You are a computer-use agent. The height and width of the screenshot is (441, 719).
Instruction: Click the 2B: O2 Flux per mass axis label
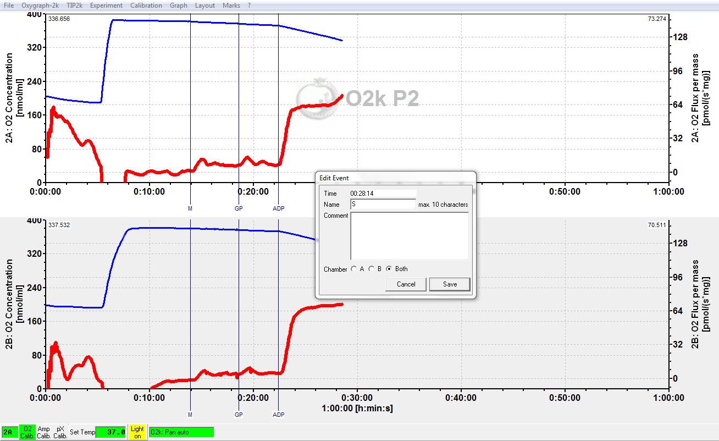700,305
